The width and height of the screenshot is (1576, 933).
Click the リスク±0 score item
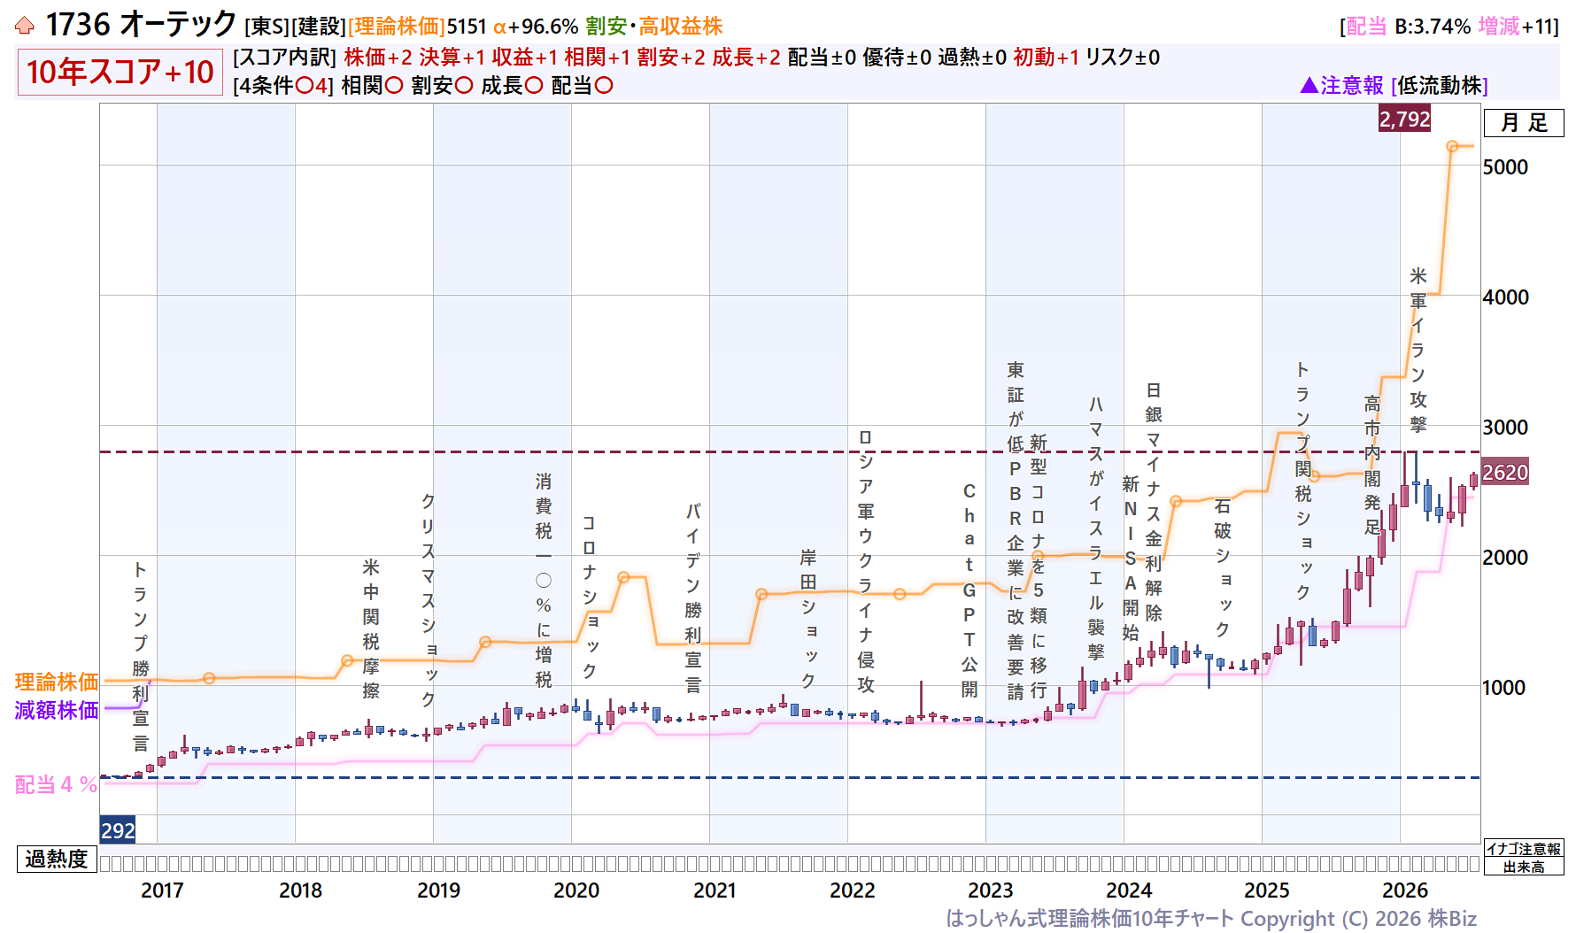coord(1123,58)
